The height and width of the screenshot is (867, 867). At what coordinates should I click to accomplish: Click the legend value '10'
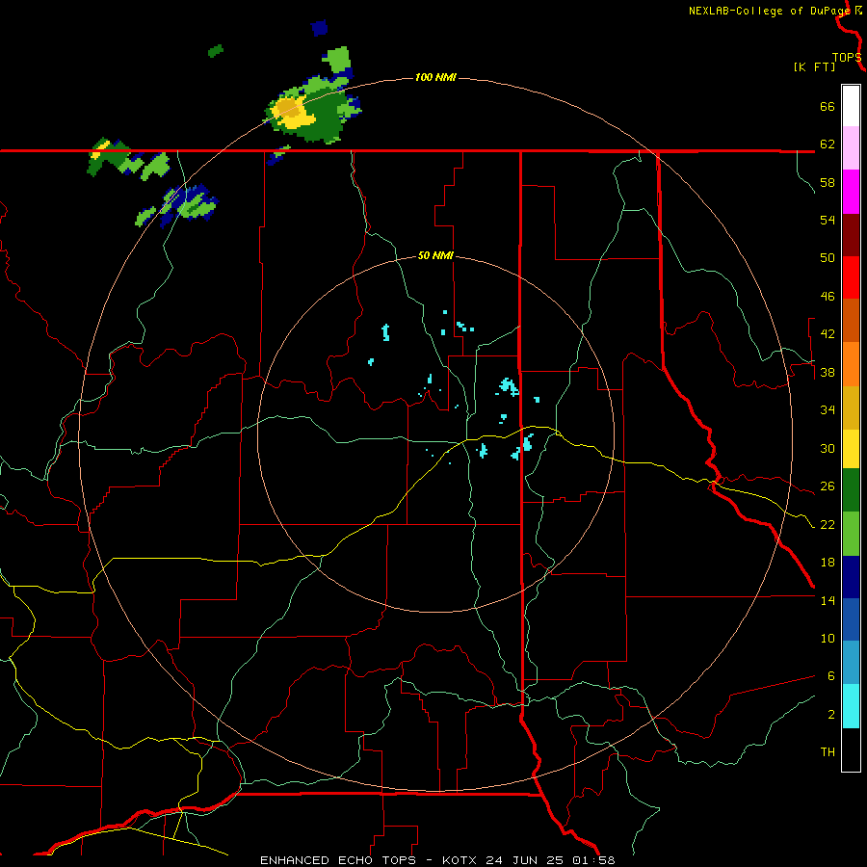(x=828, y=639)
